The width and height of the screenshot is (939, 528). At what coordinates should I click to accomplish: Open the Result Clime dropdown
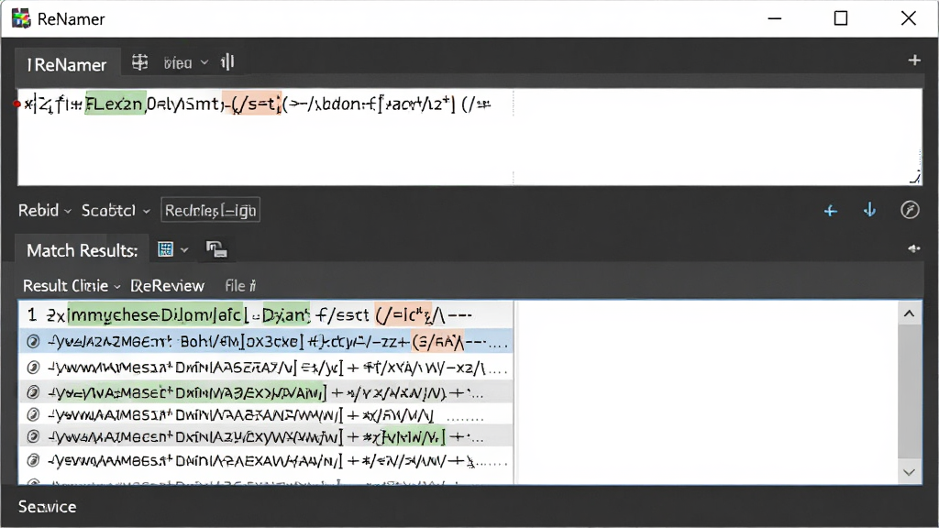(x=72, y=286)
